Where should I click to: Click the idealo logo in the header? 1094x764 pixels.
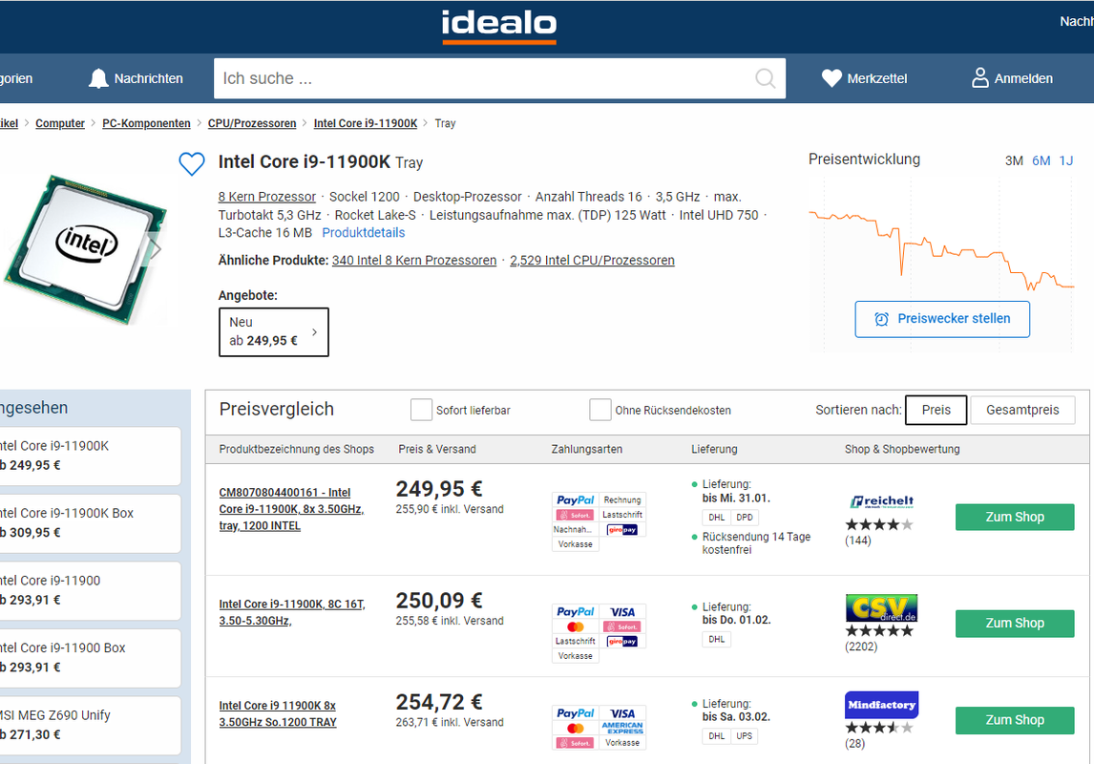pyautogui.click(x=499, y=27)
